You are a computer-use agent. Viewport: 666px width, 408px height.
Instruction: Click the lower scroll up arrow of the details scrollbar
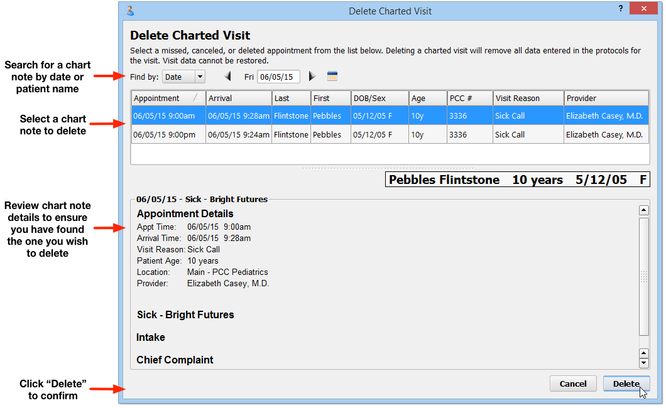tap(644, 353)
